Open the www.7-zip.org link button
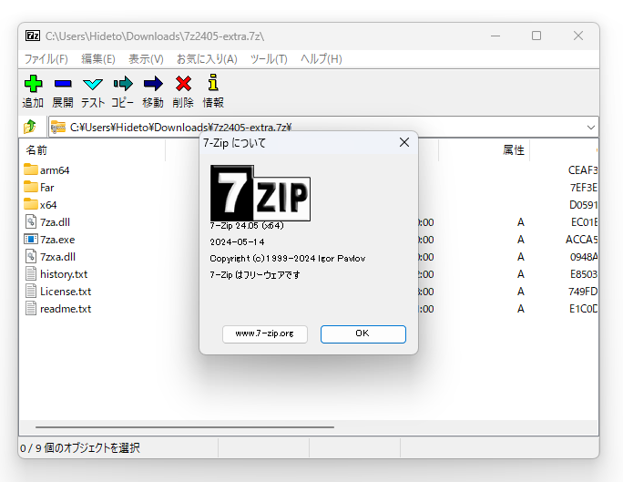Viewport: 623px width, 482px height. pyautogui.click(x=265, y=333)
